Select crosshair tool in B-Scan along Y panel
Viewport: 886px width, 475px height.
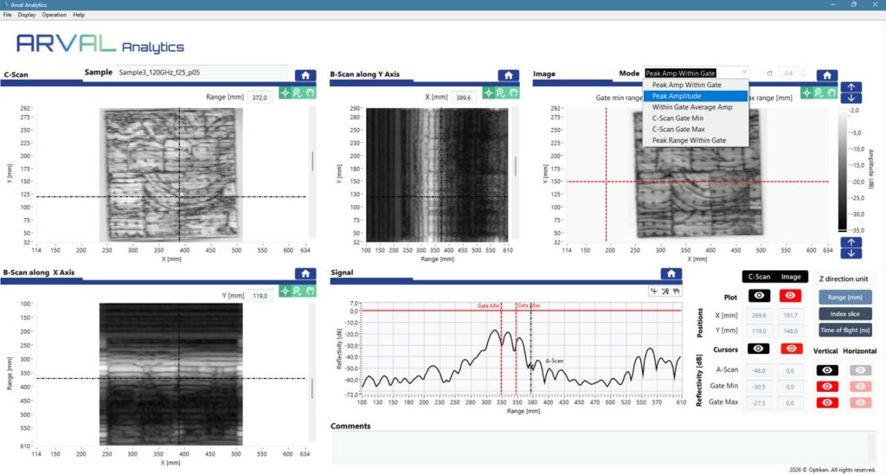click(x=489, y=93)
